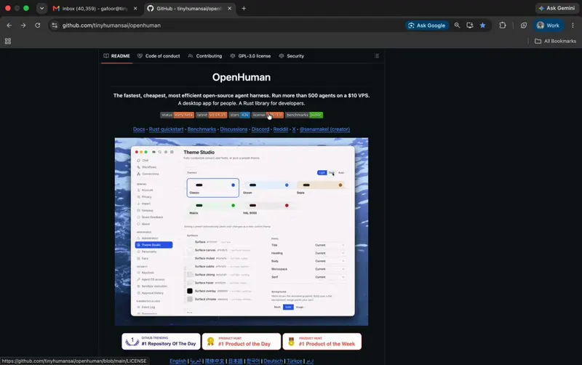
Task: Click the performance leaf icon in toolbar
Action: pos(523,25)
